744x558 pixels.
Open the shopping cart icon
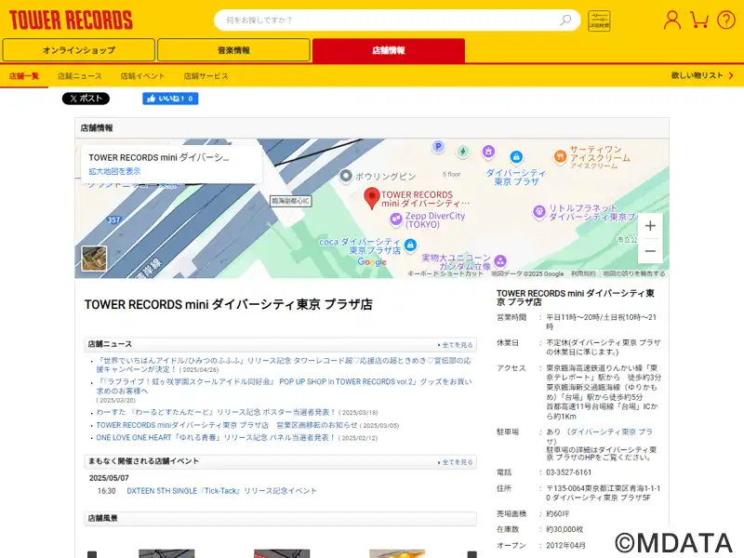coord(699,20)
